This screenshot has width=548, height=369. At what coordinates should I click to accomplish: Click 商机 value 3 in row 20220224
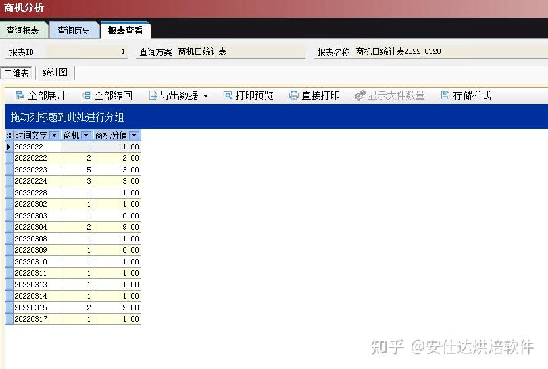[x=77, y=181]
